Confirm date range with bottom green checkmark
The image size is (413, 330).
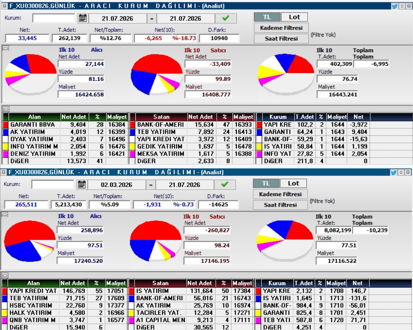pyautogui.click(x=225, y=184)
